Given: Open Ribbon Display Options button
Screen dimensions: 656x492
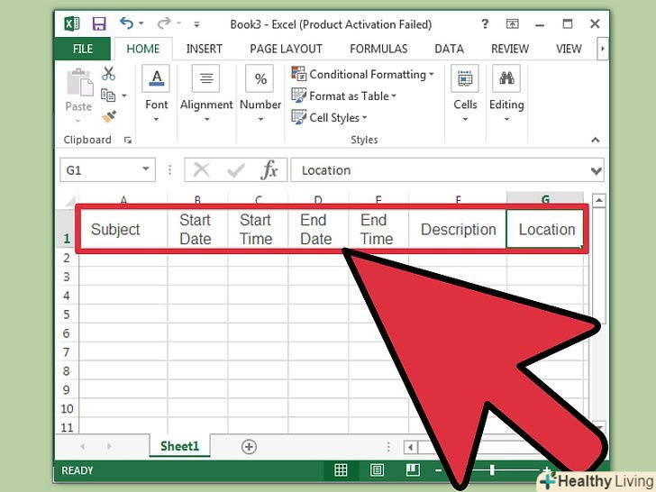Looking at the screenshot, I should [513, 23].
